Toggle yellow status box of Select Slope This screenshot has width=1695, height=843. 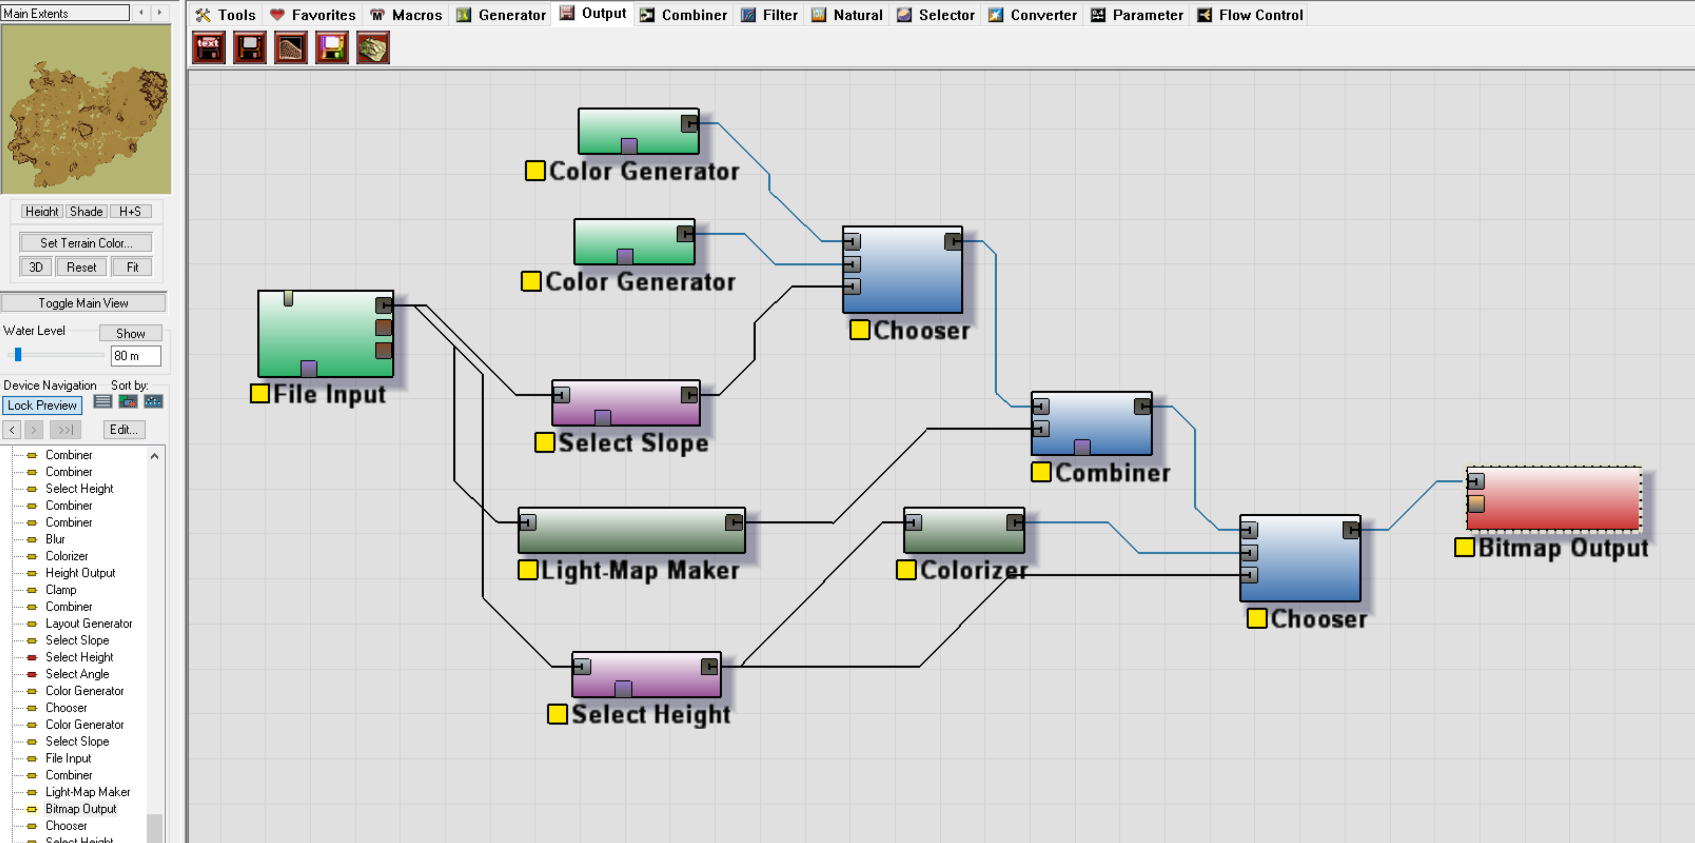pos(544,442)
